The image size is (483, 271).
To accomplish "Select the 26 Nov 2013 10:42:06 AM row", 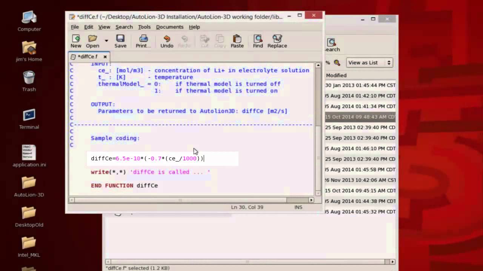I will click(x=360, y=180).
